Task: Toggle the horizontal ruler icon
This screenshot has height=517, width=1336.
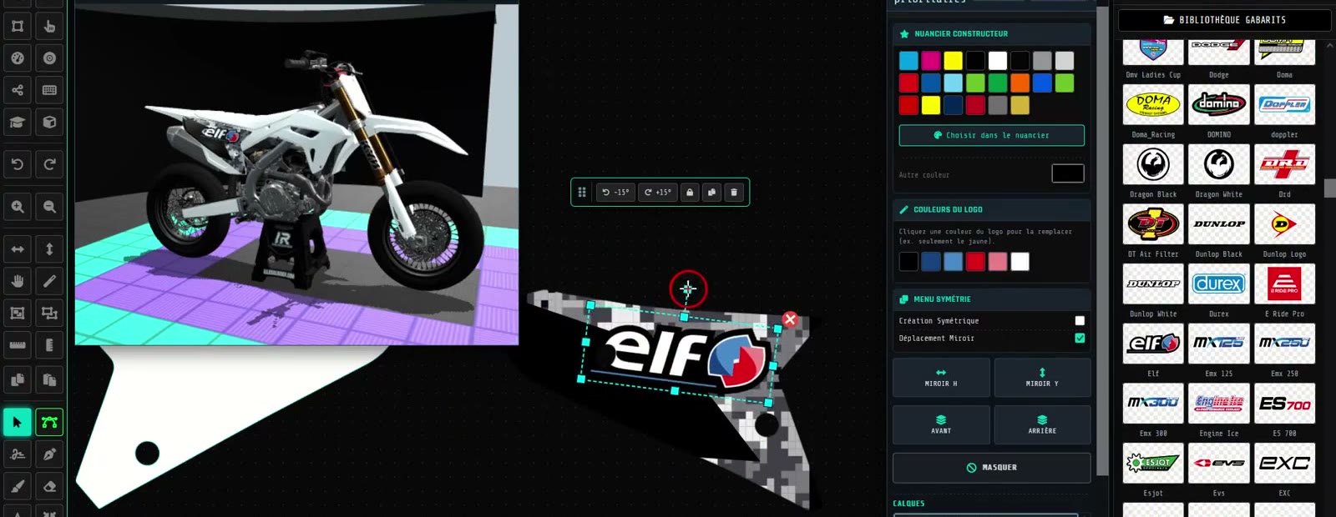Action: tap(18, 344)
